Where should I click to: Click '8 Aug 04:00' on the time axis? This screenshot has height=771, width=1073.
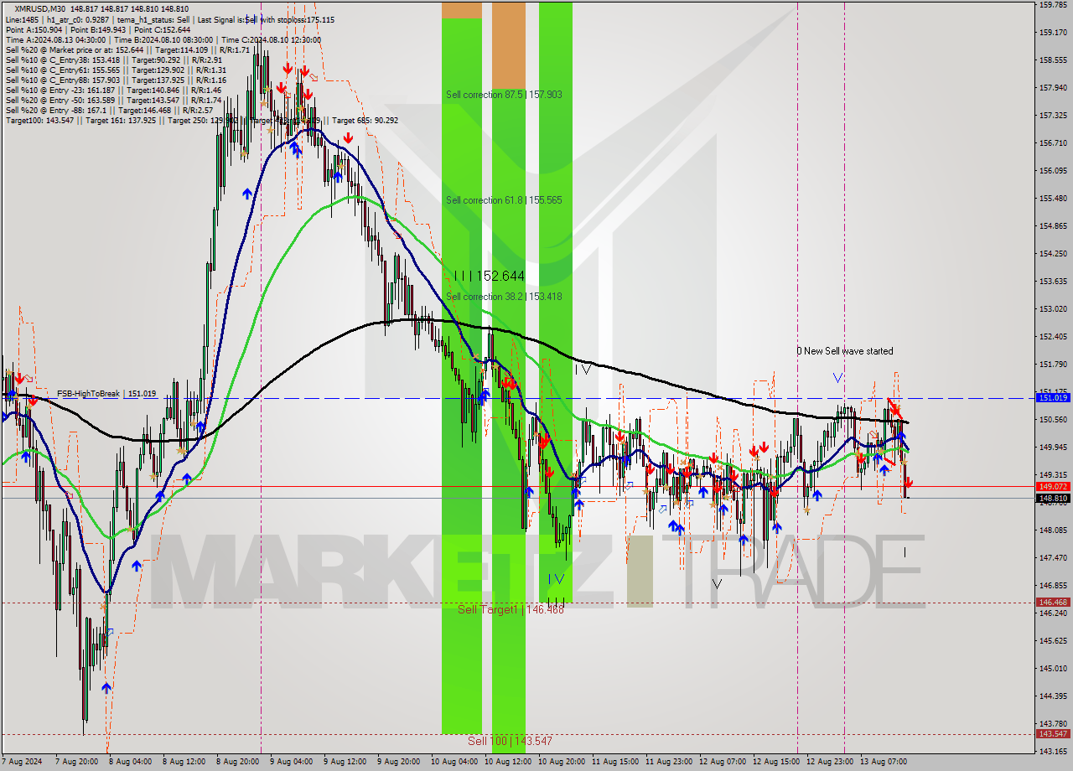132,762
